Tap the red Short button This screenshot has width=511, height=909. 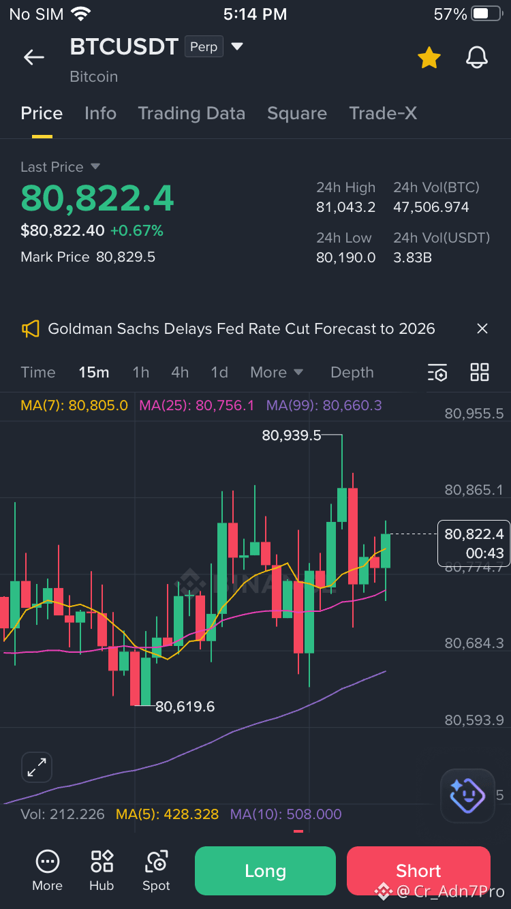[418, 871]
